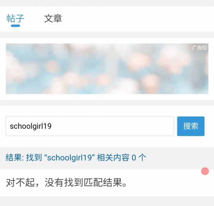Image resolution: width=214 pixels, height=206 pixels.
Task: Click the 结果 summary line in blue
Action: (76, 158)
